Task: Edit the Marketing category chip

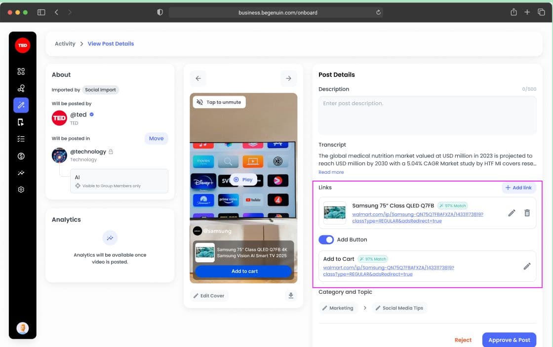Action: coord(338,308)
